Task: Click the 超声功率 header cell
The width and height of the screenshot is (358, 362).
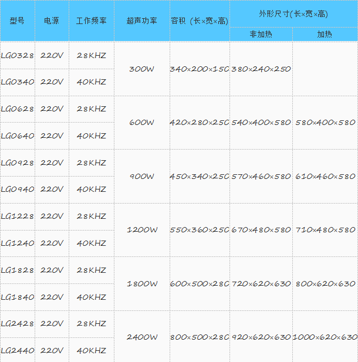Action: point(141,21)
